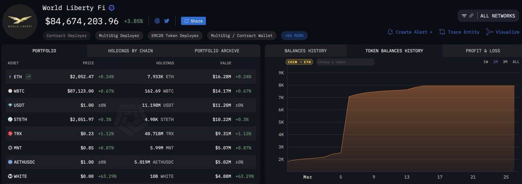Switch to the TOKEN BALANCES HISTORY tab
Viewport: 522px width, 184px height.
pos(394,51)
